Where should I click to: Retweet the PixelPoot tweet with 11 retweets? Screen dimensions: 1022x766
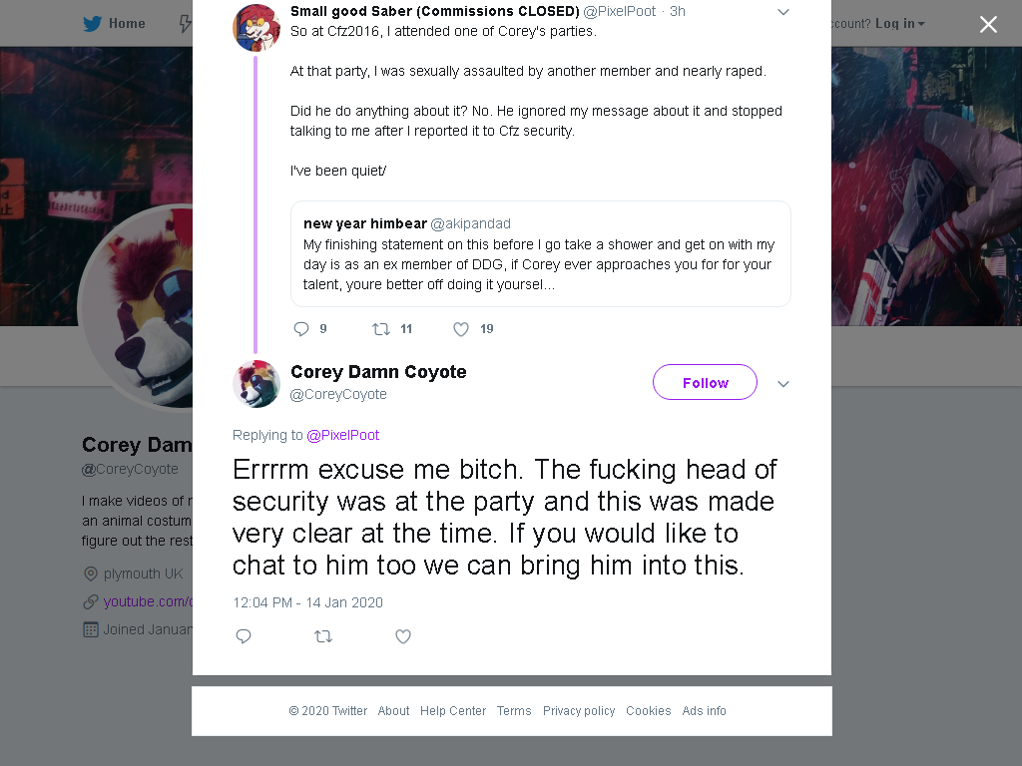[380, 329]
